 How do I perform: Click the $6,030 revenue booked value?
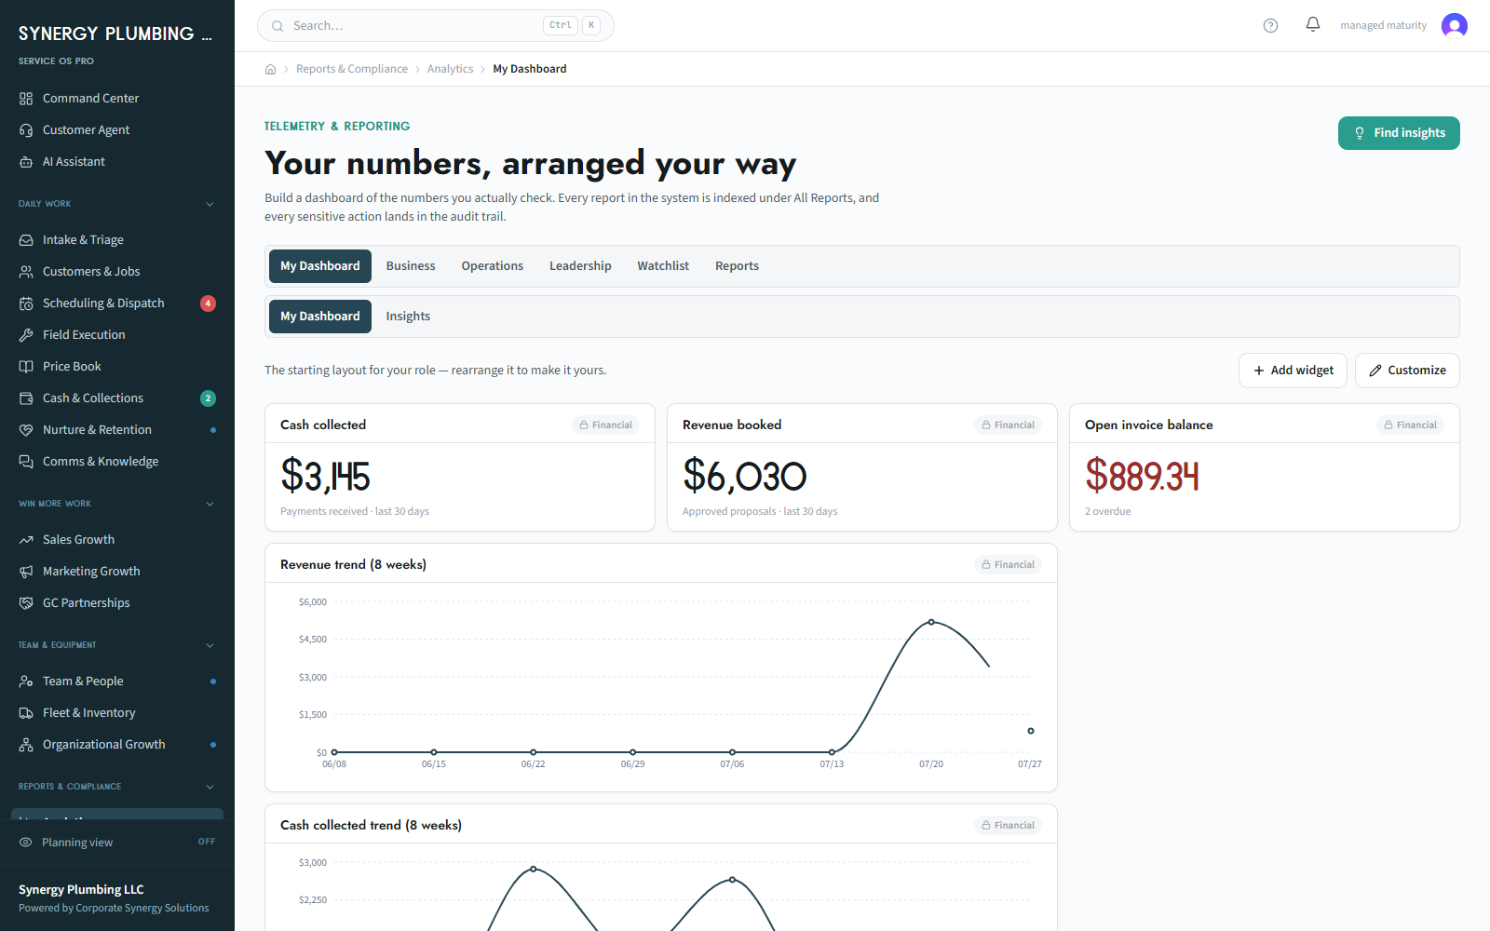tap(744, 476)
